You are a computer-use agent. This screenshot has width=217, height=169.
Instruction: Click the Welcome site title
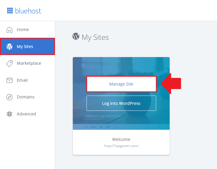coord(121,139)
